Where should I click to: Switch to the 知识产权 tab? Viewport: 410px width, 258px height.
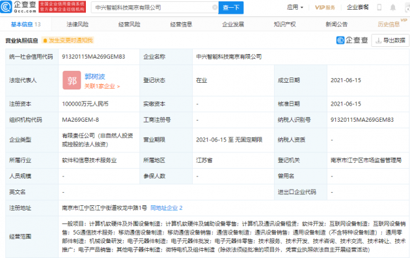pyautogui.click(x=284, y=24)
